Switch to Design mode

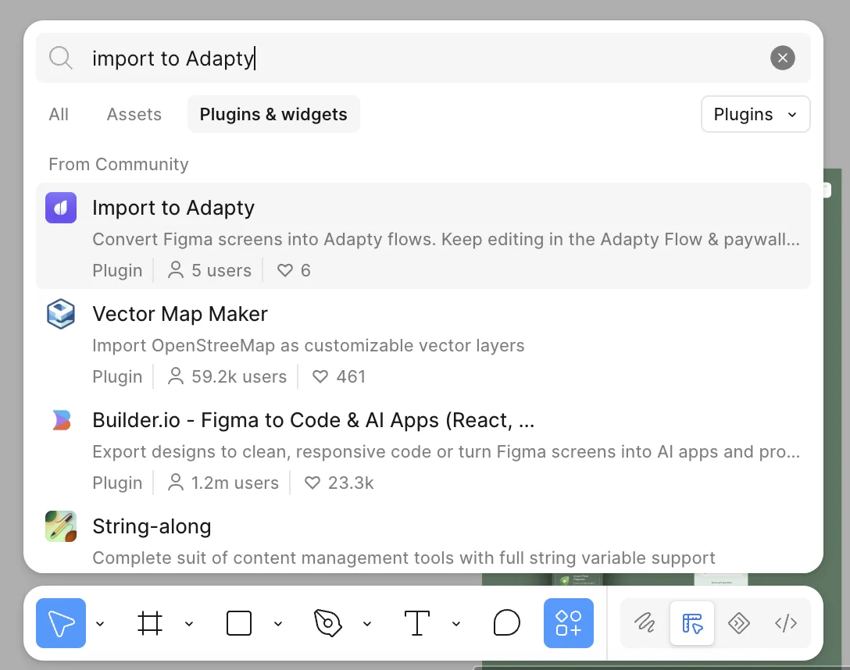[x=692, y=623]
